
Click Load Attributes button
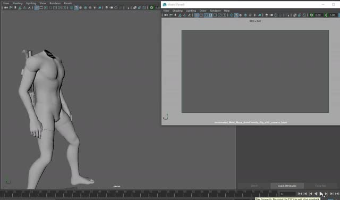(287, 186)
